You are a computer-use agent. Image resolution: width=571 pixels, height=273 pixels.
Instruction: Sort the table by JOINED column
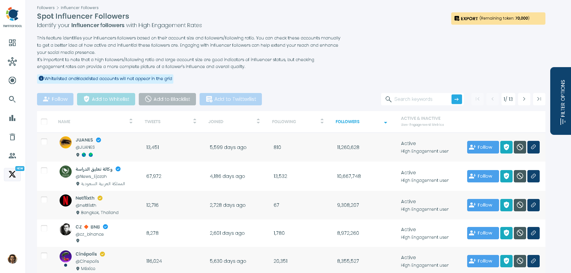(x=258, y=121)
